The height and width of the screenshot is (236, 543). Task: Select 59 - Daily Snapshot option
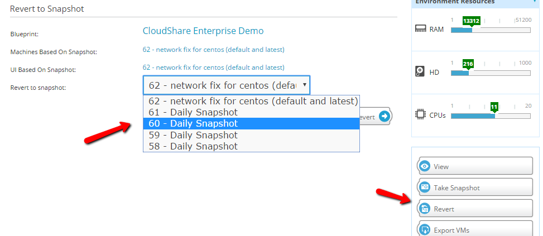[252, 135]
